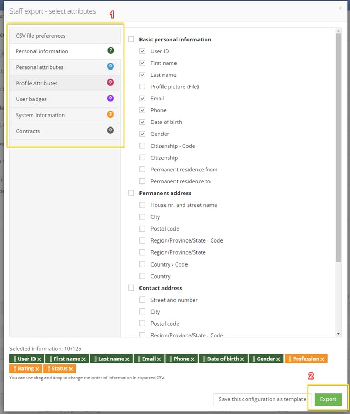This screenshot has width=350, height=414.
Task: Open the CSV file preferences section
Action: tap(65, 36)
